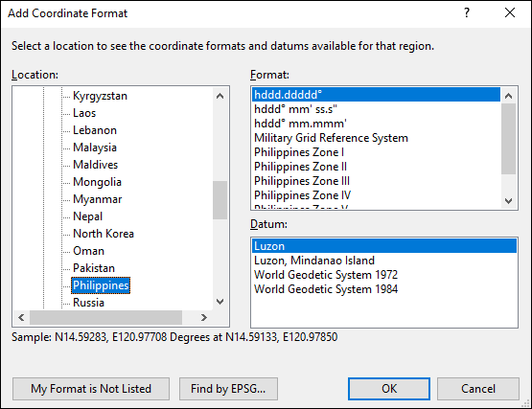Viewport: 532px width, 409px height.
Task: Click the Cancel button
Action: point(478,389)
